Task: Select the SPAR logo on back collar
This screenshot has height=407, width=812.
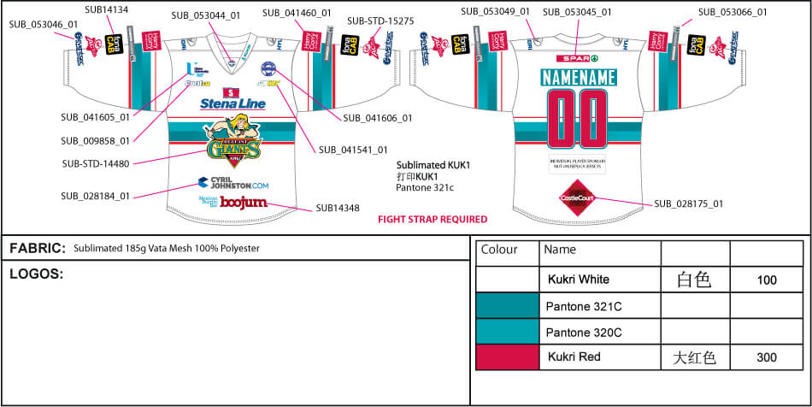Action: [x=577, y=58]
